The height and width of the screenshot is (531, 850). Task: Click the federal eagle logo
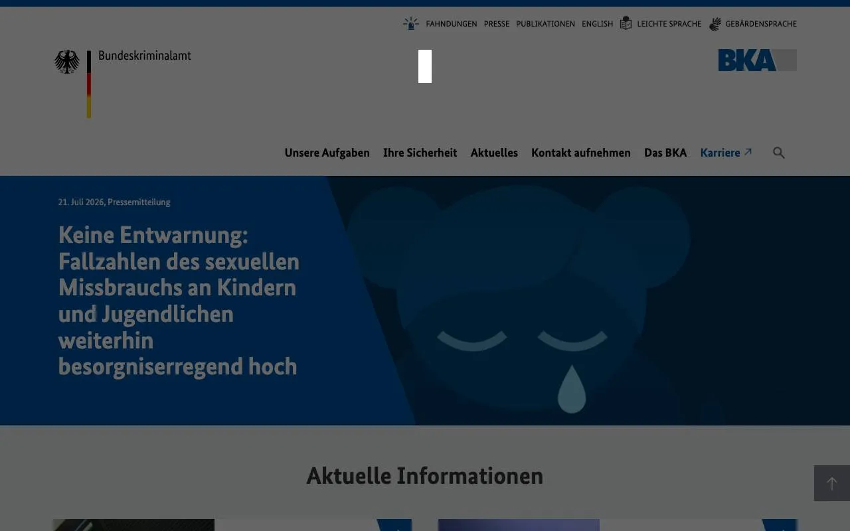point(66,62)
